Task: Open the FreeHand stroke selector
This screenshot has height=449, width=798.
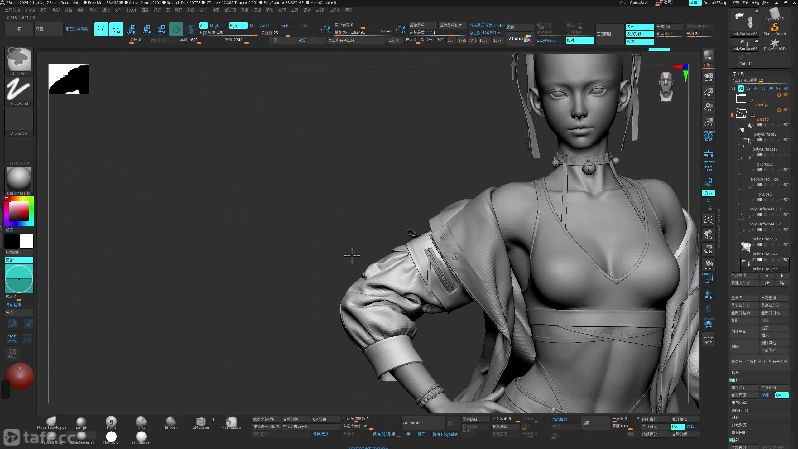Action: coord(19,91)
